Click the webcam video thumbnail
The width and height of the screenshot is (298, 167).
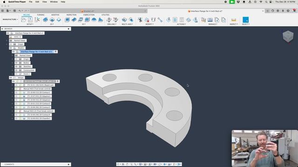click(x=265, y=148)
